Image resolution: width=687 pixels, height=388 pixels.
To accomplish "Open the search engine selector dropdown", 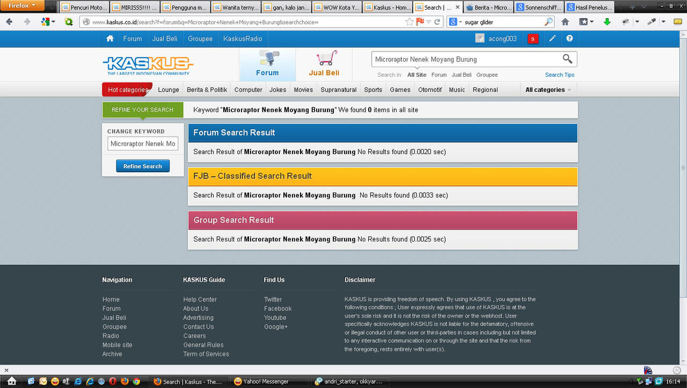I will [x=455, y=22].
